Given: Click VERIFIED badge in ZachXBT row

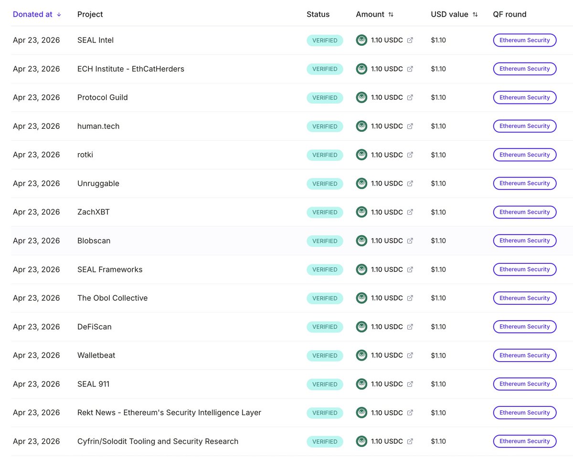Looking at the screenshot, I should [325, 212].
